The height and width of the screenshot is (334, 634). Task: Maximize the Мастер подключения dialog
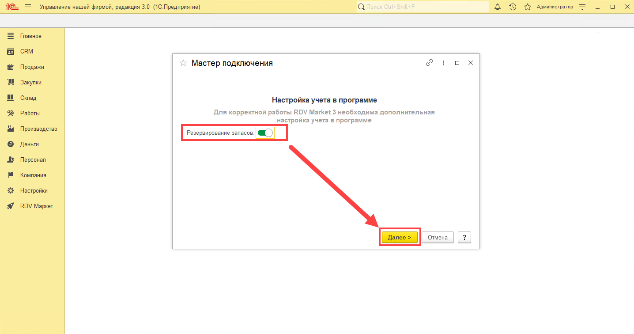tap(457, 63)
